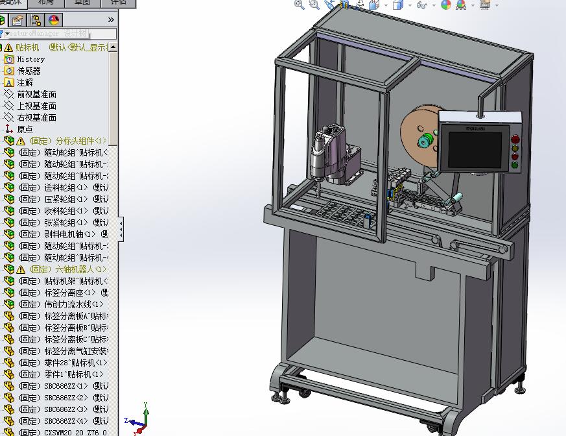Click the History folder icon

pyautogui.click(x=9, y=59)
